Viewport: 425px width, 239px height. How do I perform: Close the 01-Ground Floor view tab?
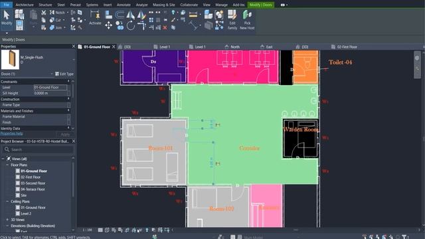pyautogui.click(x=114, y=46)
